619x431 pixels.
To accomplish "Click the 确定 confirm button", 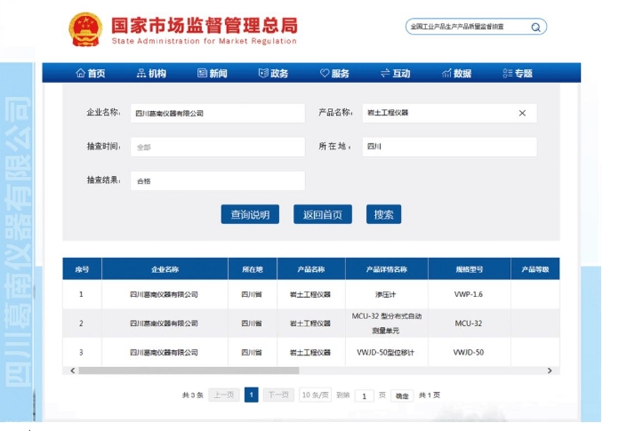I will (402, 395).
